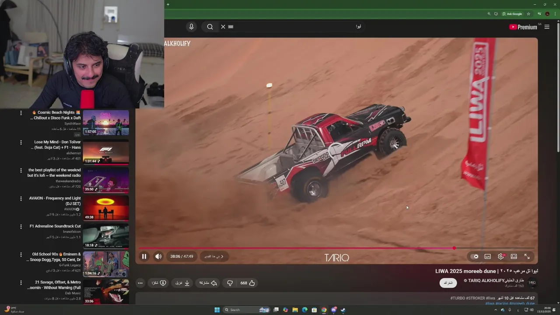Click the Ask Google lens button
Screen dimensions: 560x315
click(512, 14)
